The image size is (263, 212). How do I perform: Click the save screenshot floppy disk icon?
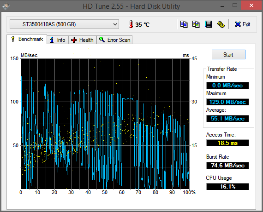point(208,24)
